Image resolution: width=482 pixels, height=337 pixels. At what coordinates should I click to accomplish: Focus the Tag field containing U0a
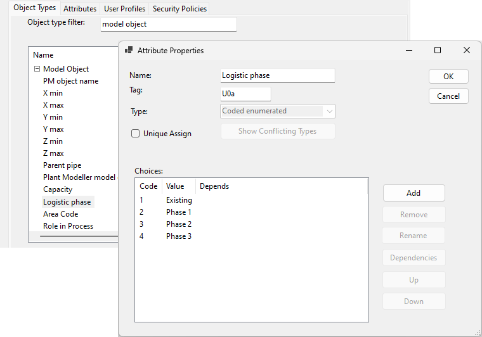pyautogui.click(x=245, y=94)
